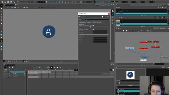
Task: Click the Play button in playback toolbar
Action: (x=97, y=2)
